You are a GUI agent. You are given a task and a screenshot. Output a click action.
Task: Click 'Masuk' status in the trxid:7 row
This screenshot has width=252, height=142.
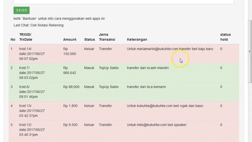pos(89,68)
